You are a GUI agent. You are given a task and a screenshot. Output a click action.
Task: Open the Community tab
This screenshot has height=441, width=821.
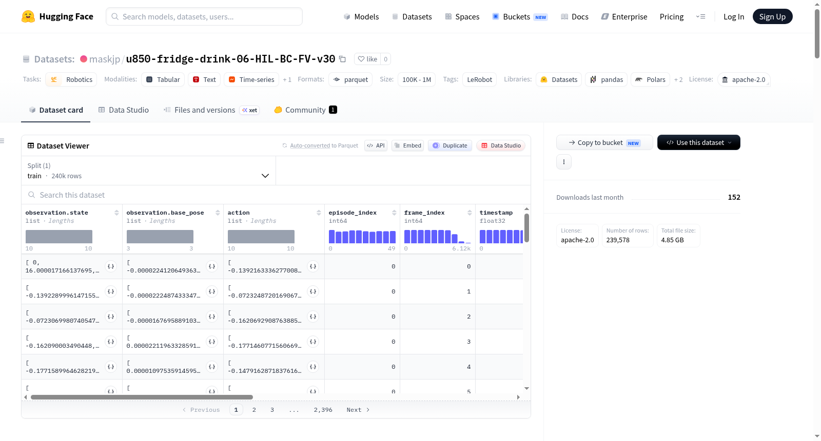click(305, 110)
